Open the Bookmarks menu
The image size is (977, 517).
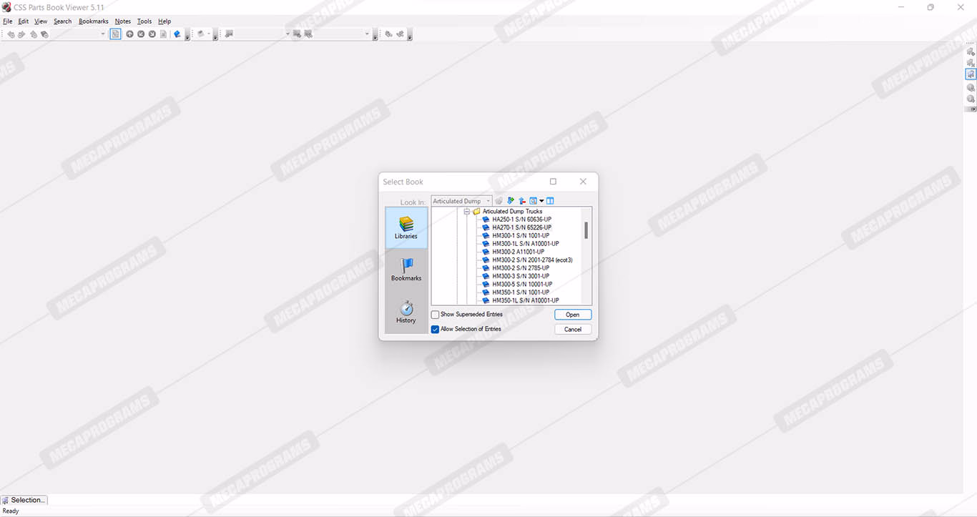click(94, 21)
